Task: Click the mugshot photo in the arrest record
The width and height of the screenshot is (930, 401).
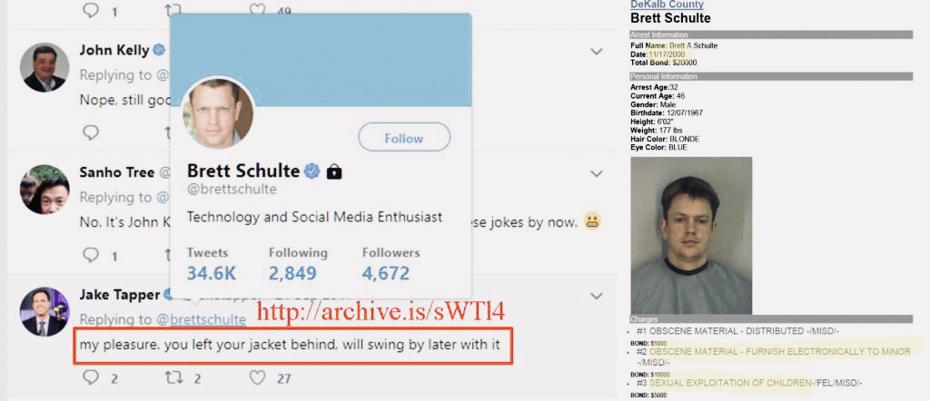Action: pos(691,235)
